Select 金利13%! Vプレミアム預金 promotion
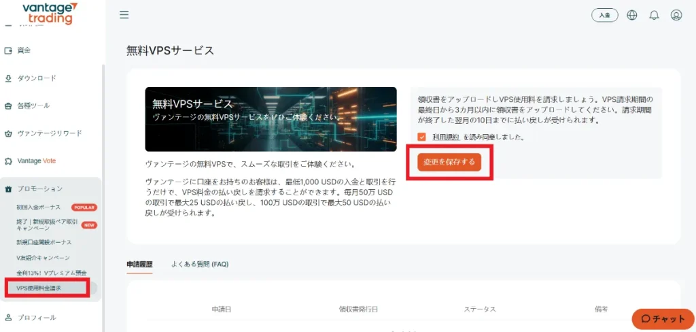The width and height of the screenshot is (696, 332). 51,273
